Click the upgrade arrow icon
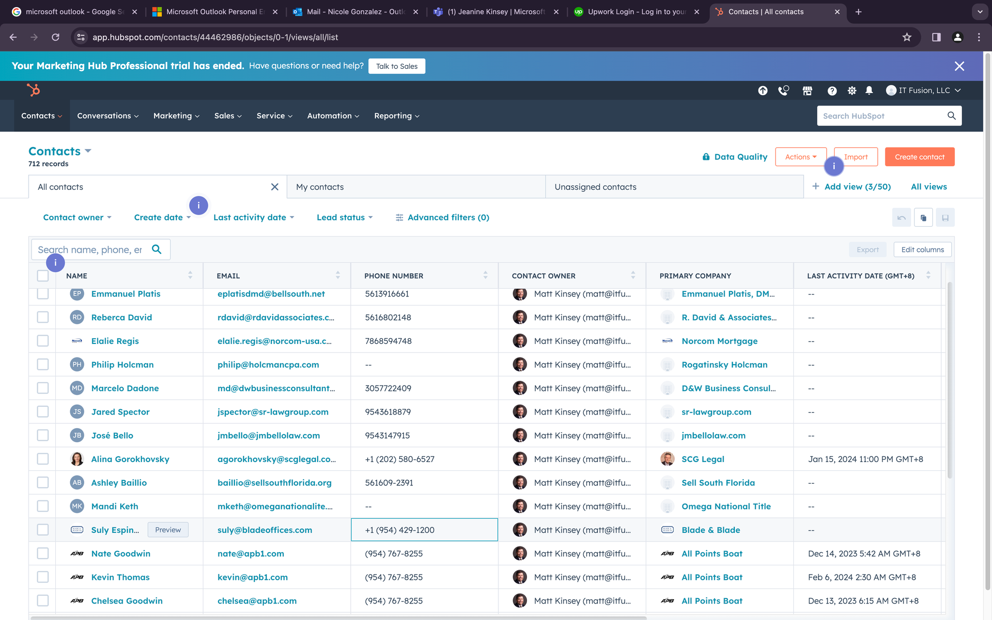Viewport: 992px width, 620px height. pos(762,91)
